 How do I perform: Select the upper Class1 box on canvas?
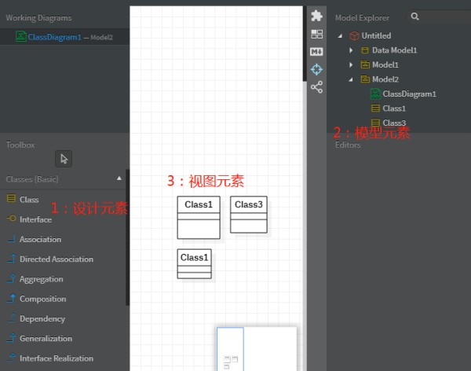(199, 218)
